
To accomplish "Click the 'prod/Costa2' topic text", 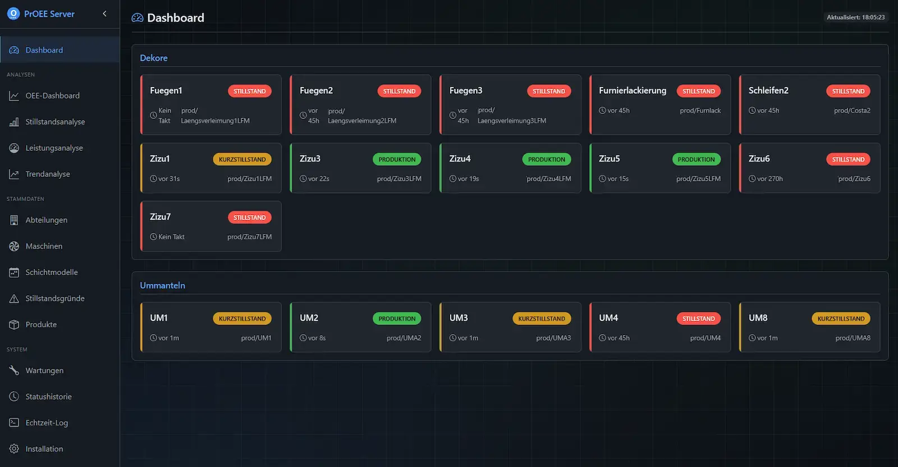I will (852, 111).
